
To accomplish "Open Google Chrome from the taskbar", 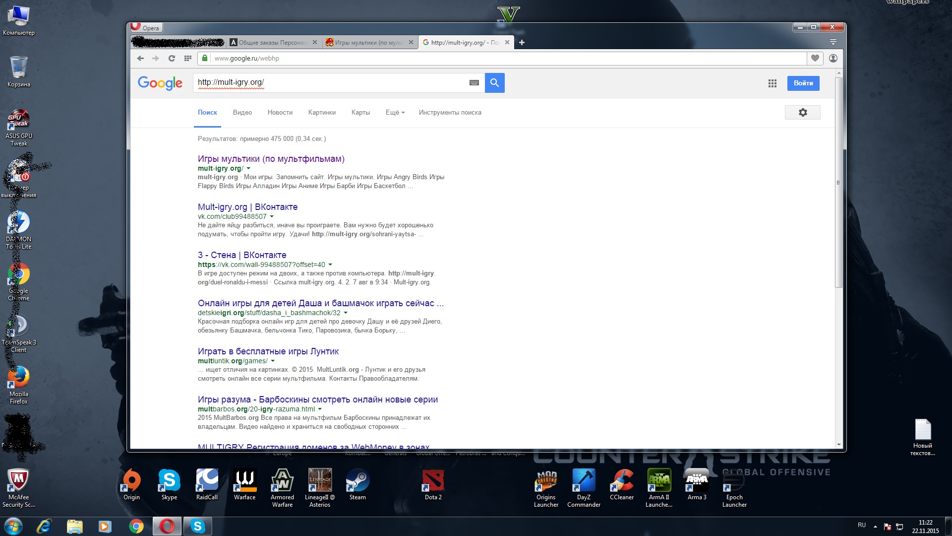I will coord(136,526).
